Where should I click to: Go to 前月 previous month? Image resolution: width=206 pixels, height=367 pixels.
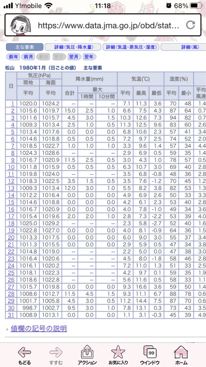coord(28,56)
